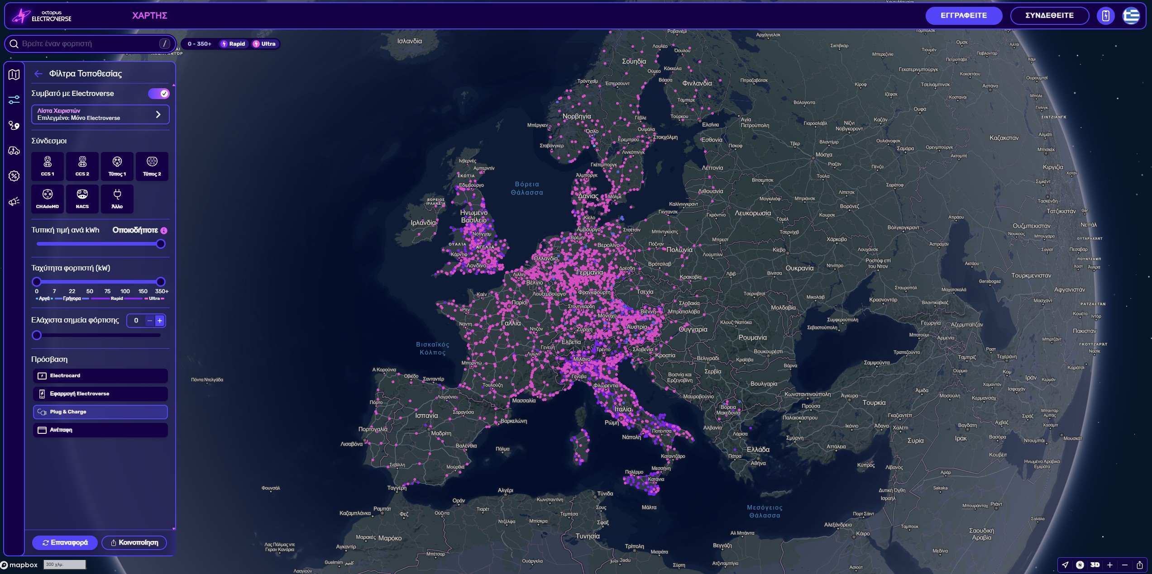Open price info tooltip next to Οποιοδήποτε
Viewport: 1152px width, 574px height.
click(164, 231)
